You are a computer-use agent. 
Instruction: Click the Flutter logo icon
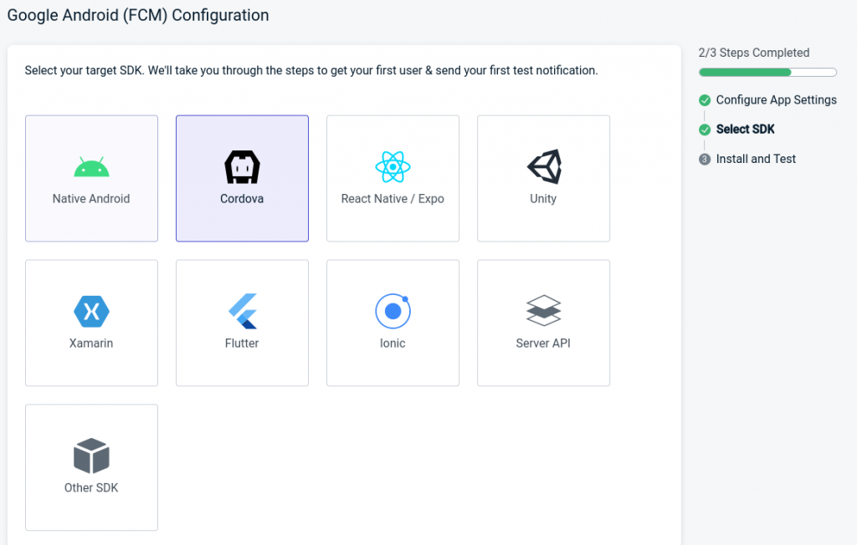242,309
